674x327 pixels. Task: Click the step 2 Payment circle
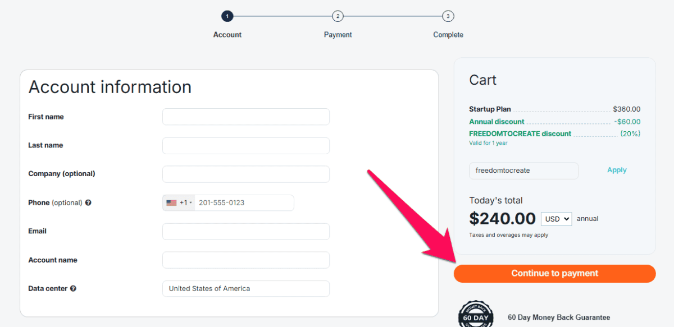tap(338, 16)
